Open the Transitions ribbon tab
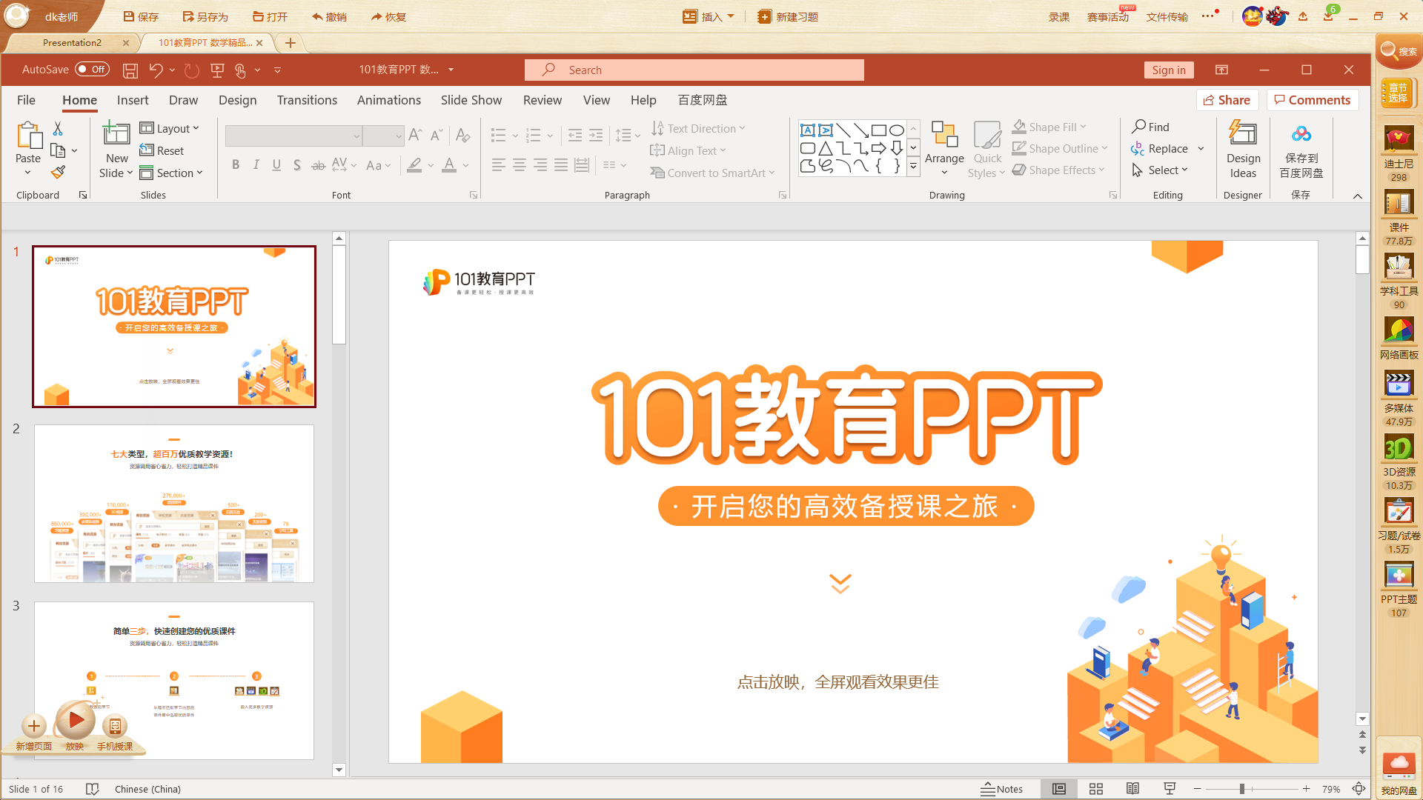The width and height of the screenshot is (1423, 800). [x=307, y=100]
